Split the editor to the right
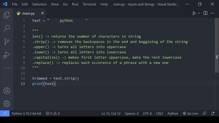This screenshot has height=123, width=219. 205,13
